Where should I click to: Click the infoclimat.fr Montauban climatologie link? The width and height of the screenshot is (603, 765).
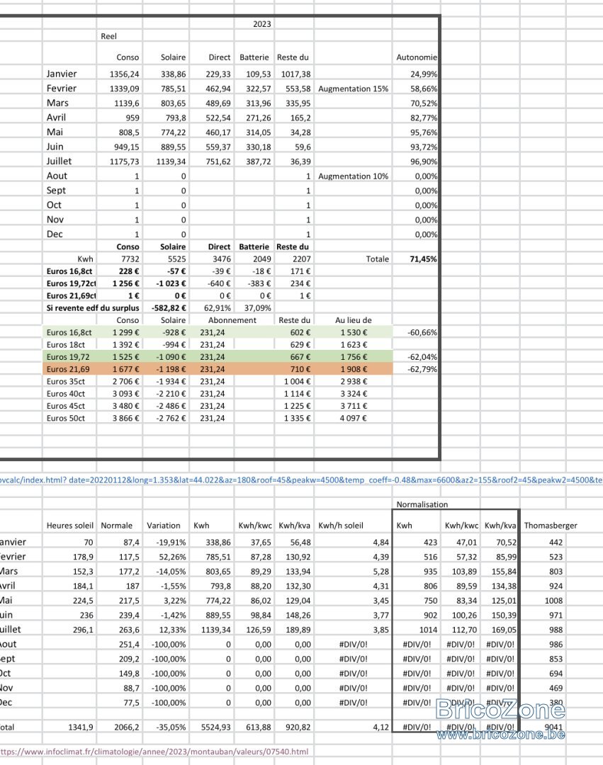[154, 752]
